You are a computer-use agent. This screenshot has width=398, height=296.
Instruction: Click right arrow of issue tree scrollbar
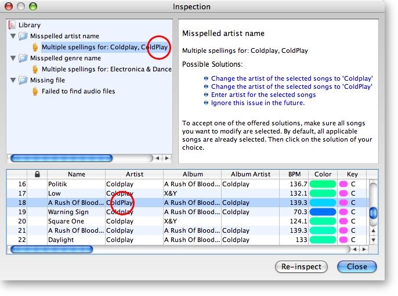pos(167,158)
